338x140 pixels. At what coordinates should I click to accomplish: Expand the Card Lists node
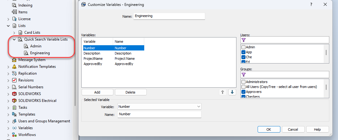coord(14,33)
